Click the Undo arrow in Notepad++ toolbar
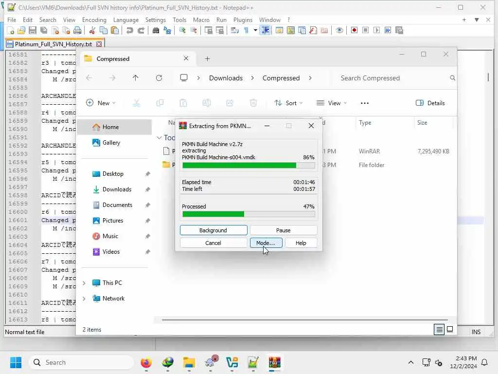The image size is (498, 374). tap(129, 31)
